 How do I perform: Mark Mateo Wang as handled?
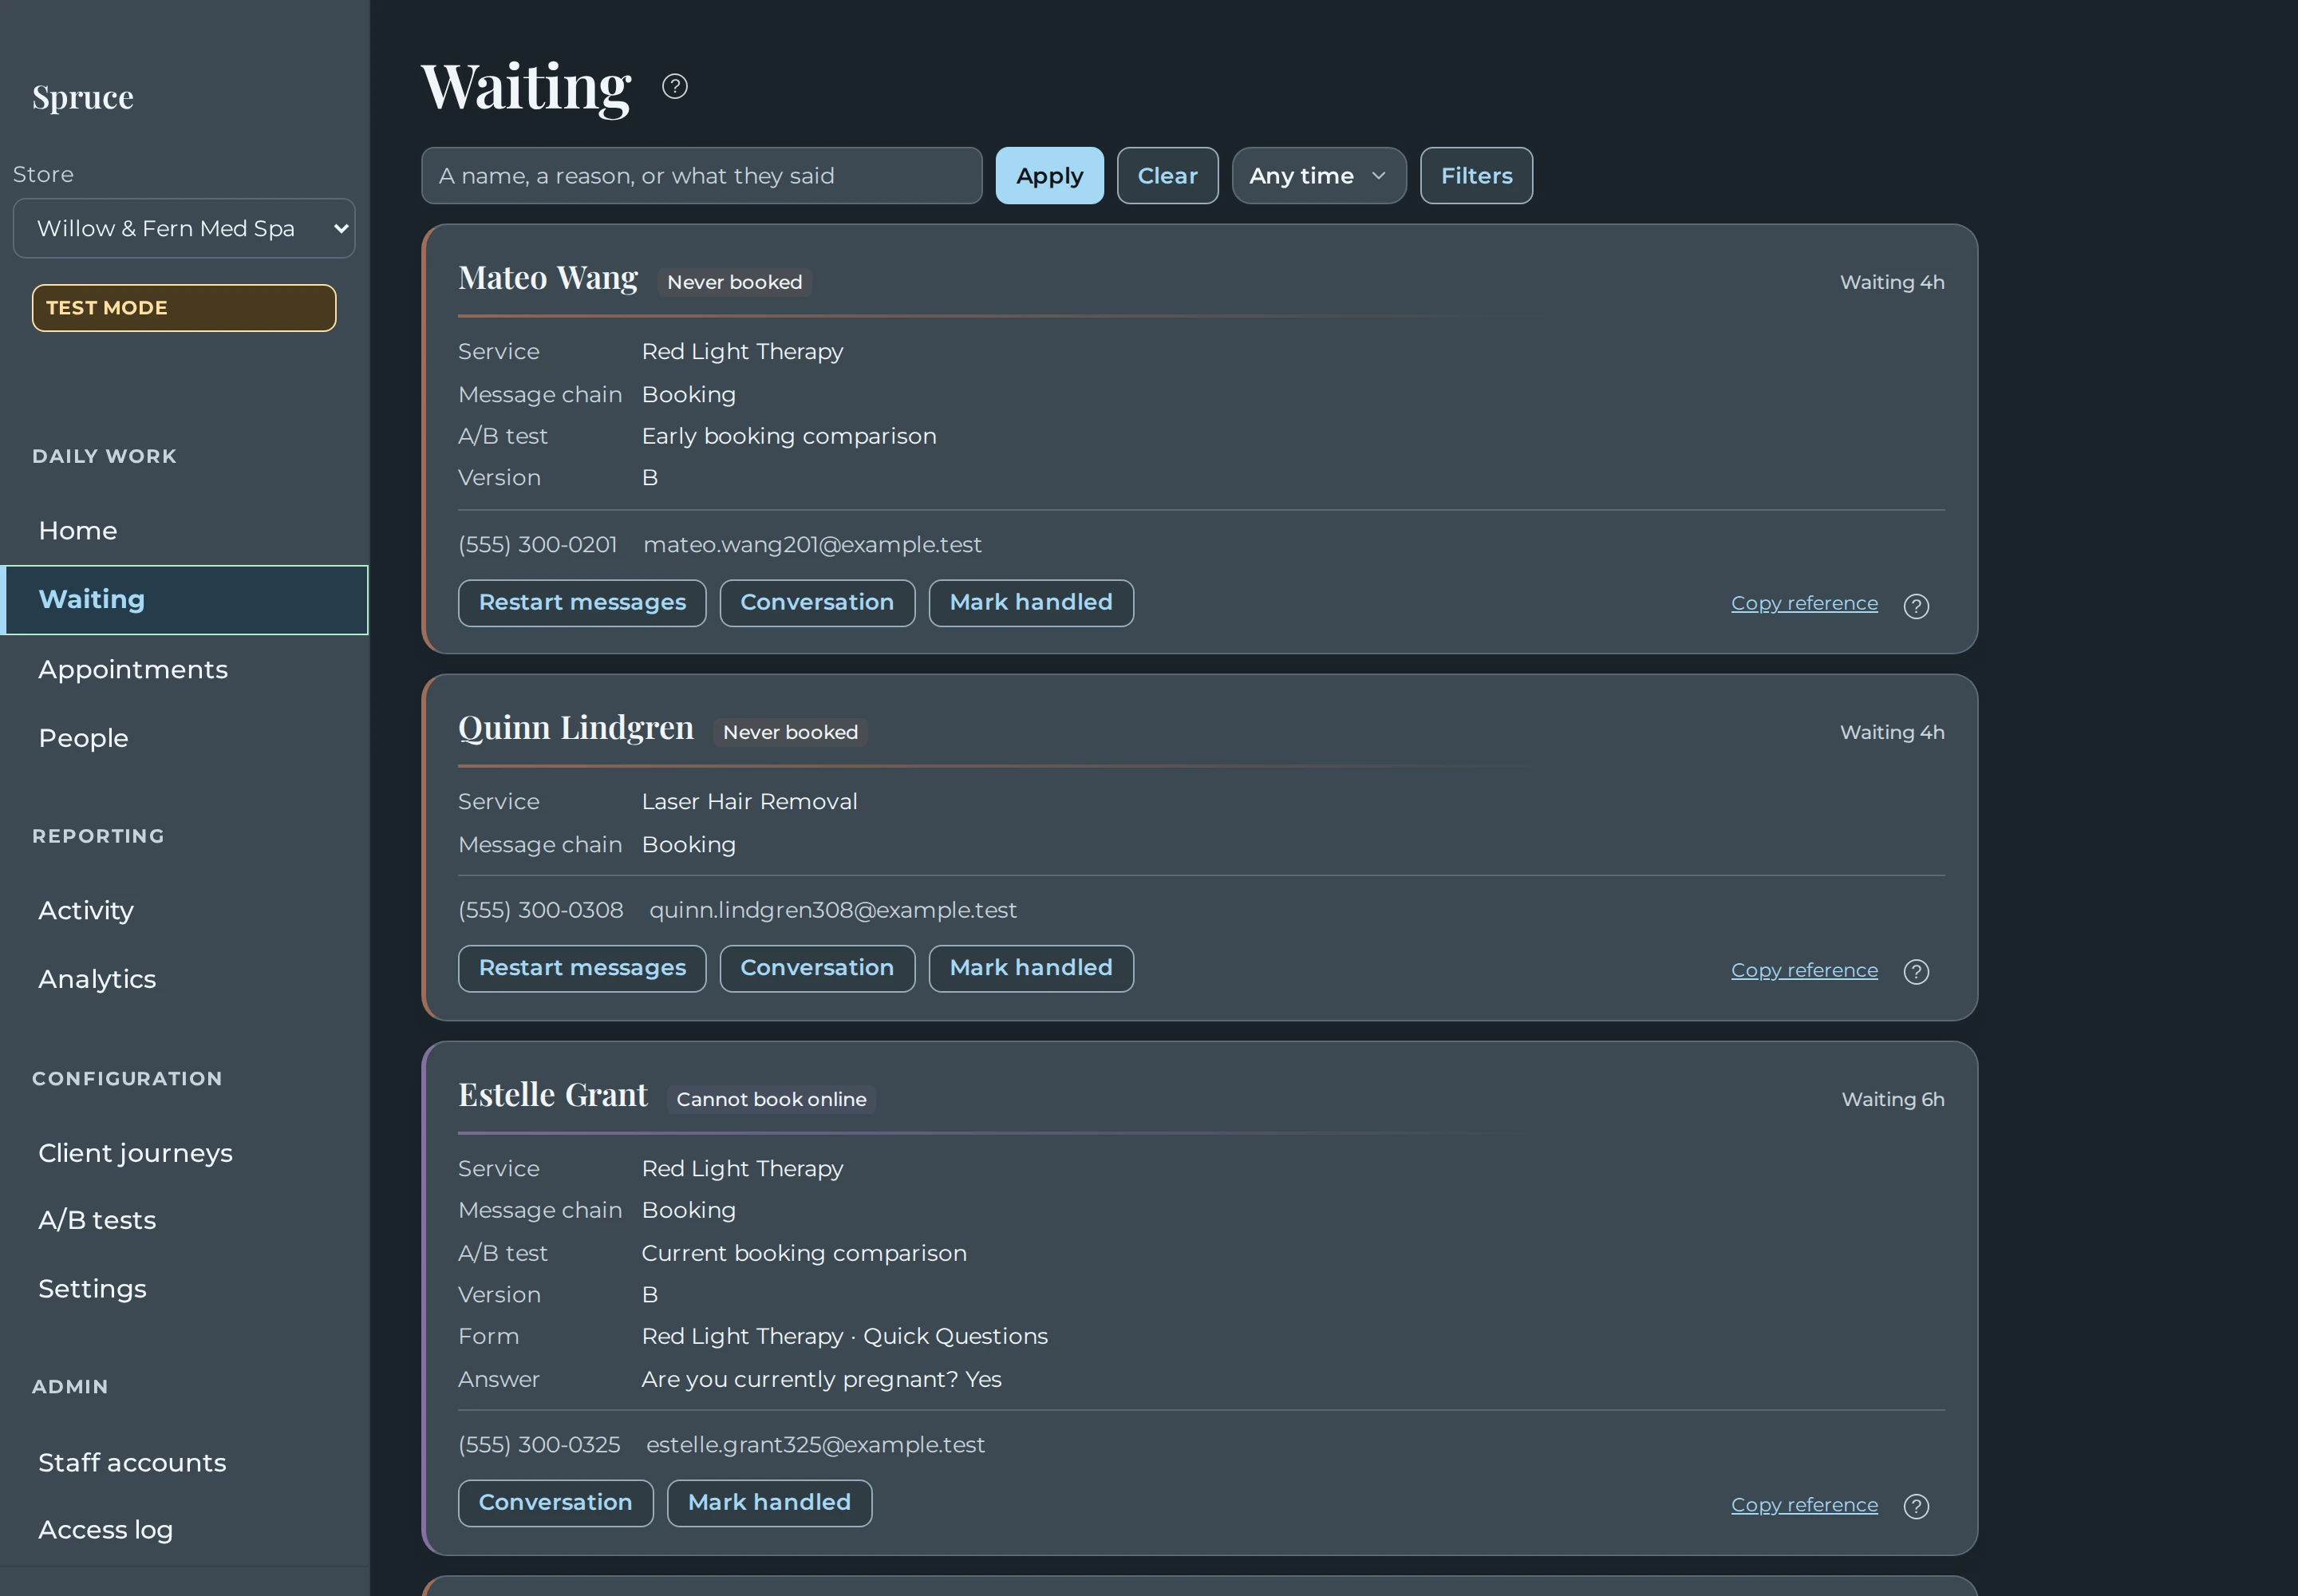coord(1031,603)
